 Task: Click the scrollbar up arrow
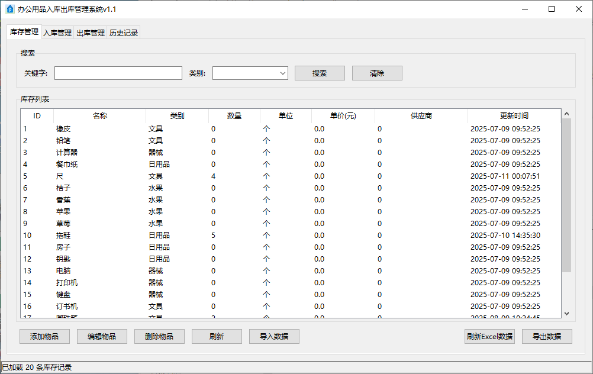click(x=566, y=114)
